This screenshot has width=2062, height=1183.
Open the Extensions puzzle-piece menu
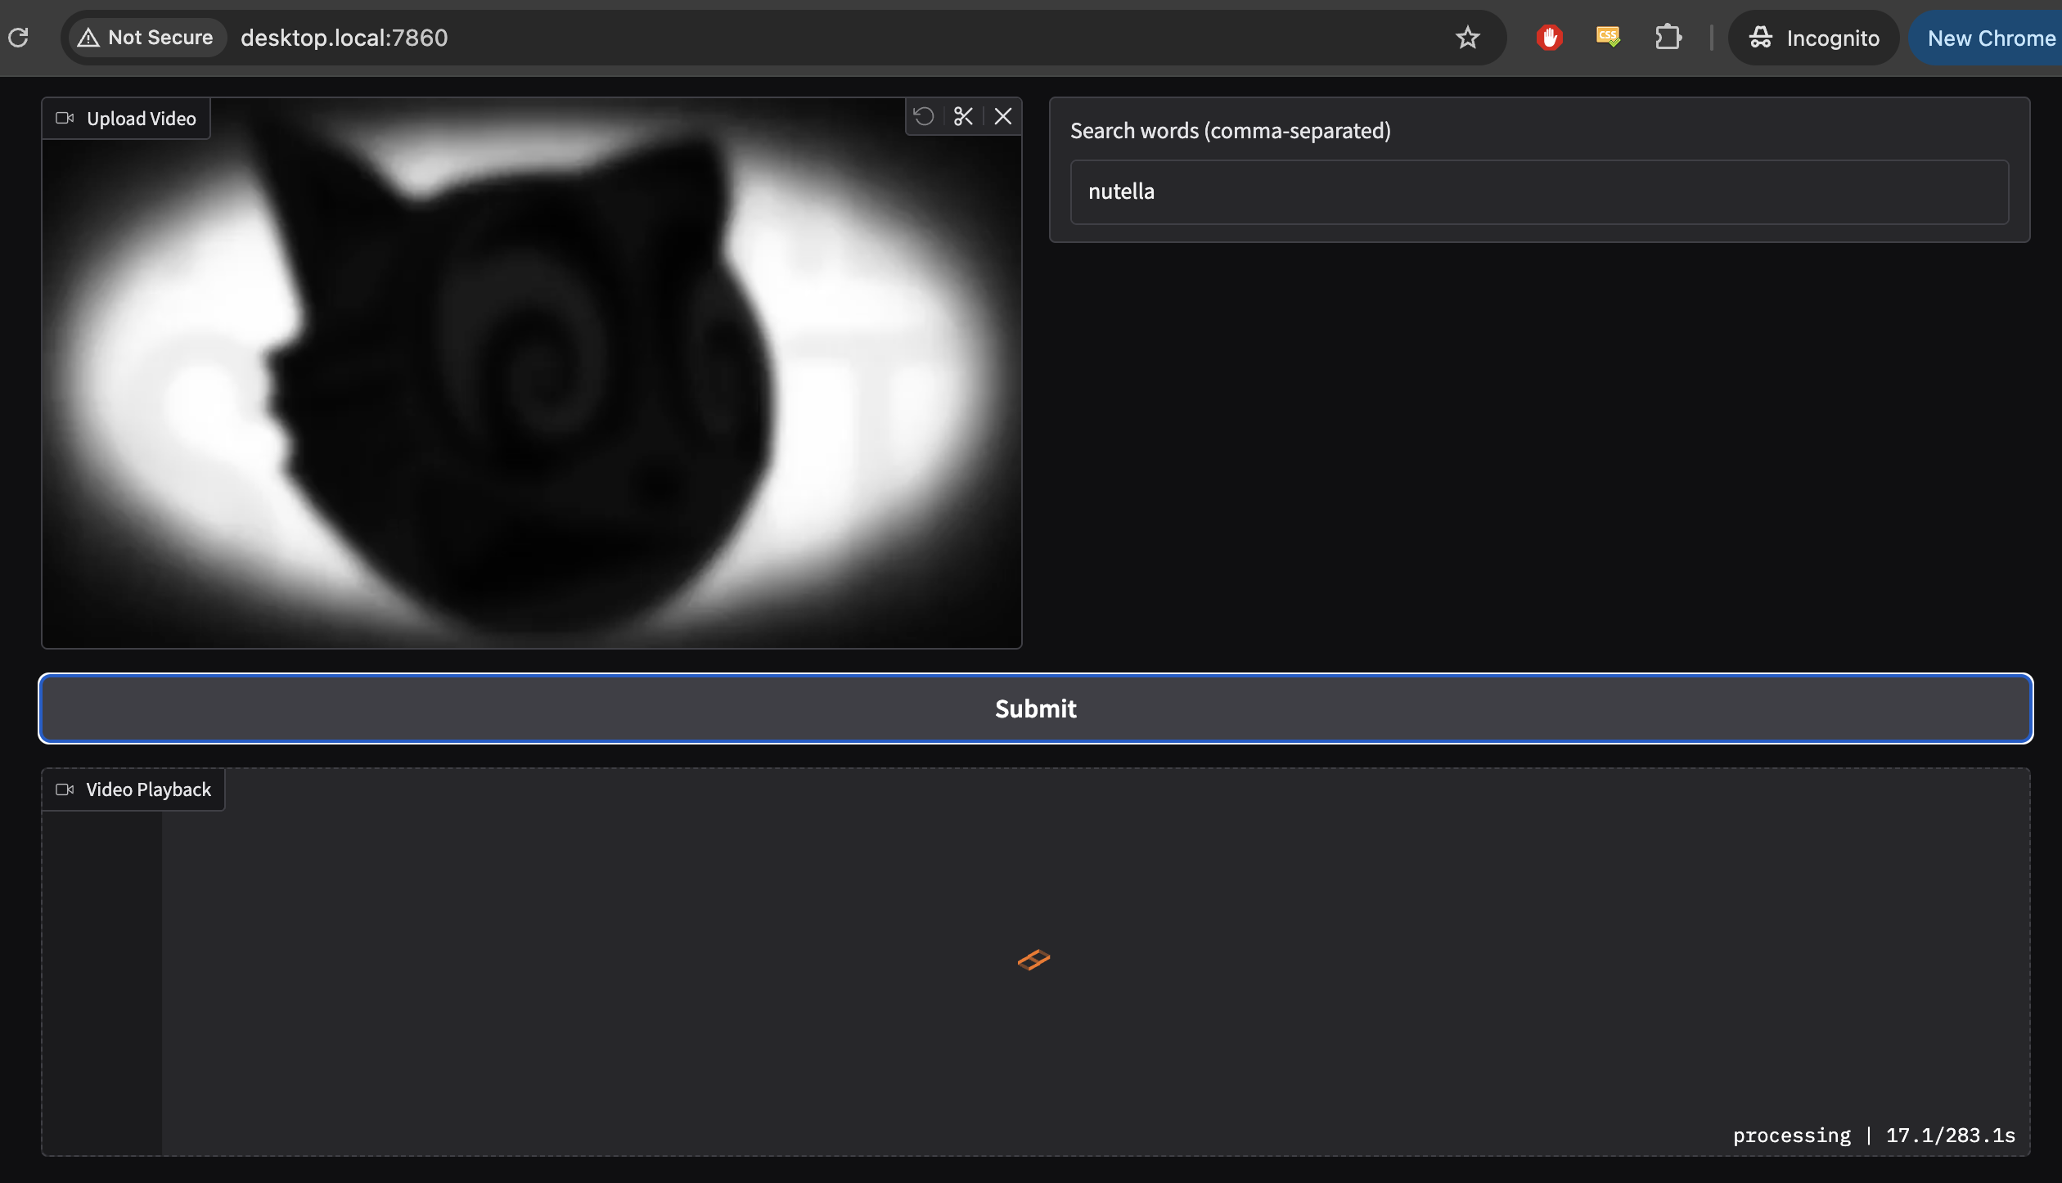(1668, 38)
